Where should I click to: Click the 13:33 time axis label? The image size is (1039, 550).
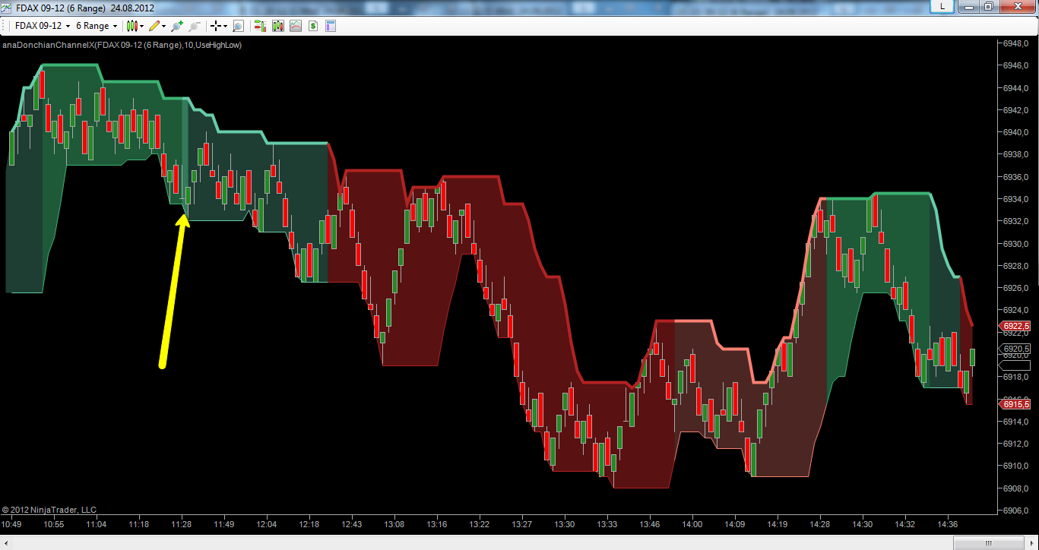607,524
